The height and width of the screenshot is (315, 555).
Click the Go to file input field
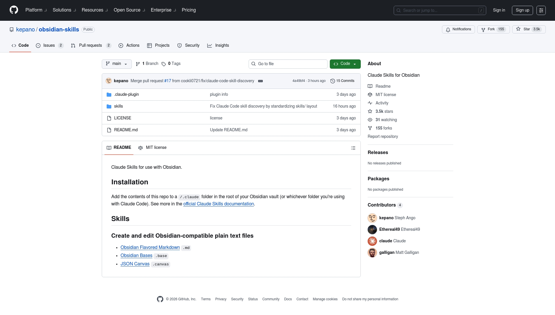(288, 64)
